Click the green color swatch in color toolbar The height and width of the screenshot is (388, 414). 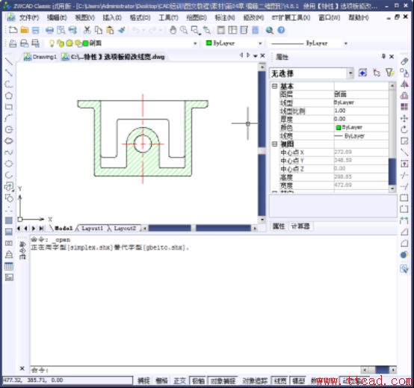tap(208, 43)
